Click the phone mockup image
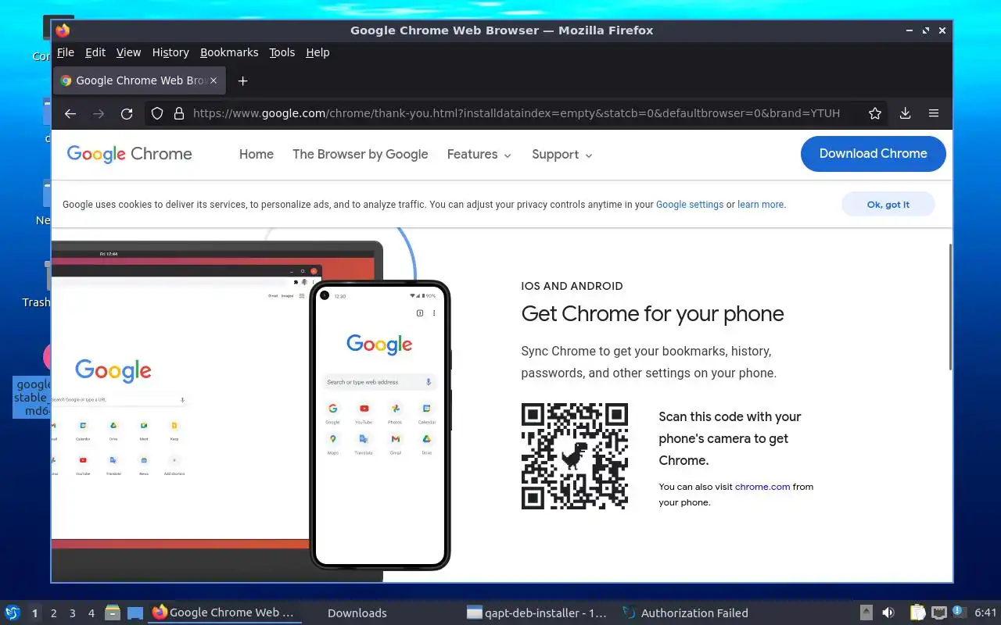Image resolution: width=1001 pixels, height=625 pixels. (380, 425)
